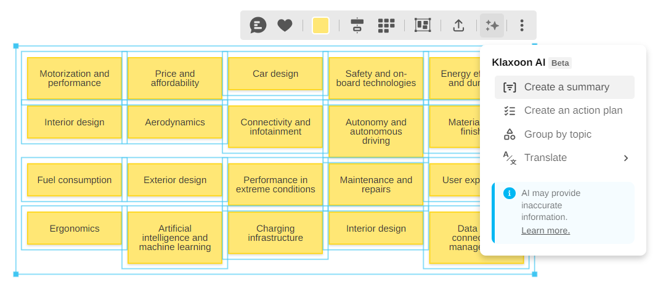Toggle the Klaxoon AI sparkle button
Image resolution: width=658 pixels, height=290 pixels.
(492, 25)
